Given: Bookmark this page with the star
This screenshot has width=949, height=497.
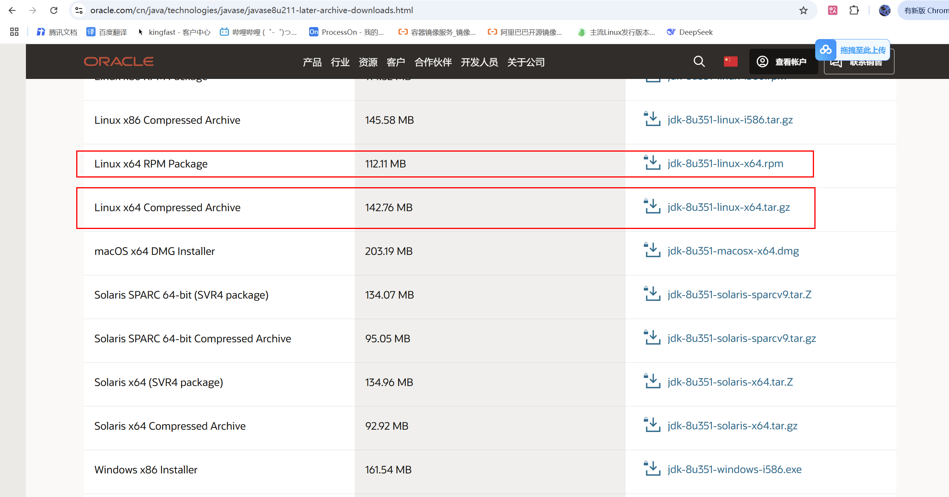Looking at the screenshot, I should [804, 10].
